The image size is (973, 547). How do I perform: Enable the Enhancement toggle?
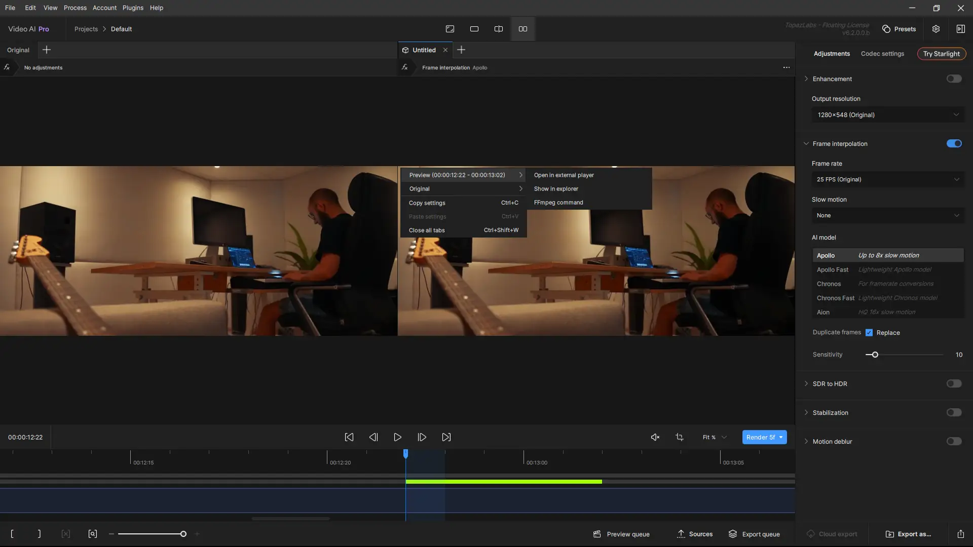(x=954, y=79)
